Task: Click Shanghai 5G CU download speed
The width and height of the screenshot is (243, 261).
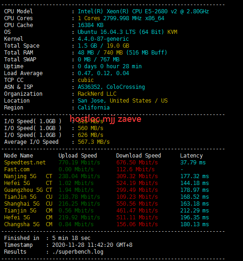Action: click(x=137, y=204)
